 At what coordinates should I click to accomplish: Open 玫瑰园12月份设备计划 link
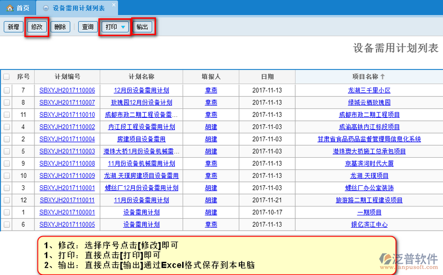(141, 103)
